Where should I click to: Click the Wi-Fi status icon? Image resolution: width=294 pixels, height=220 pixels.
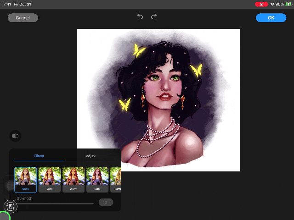272,4
